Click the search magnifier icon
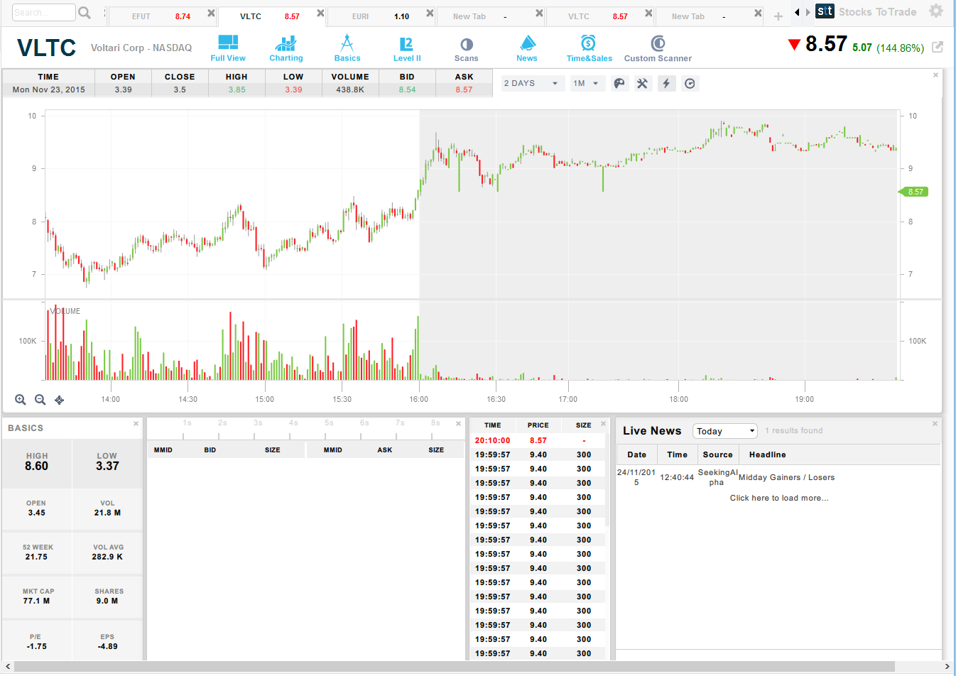 (x=85, y=13)
